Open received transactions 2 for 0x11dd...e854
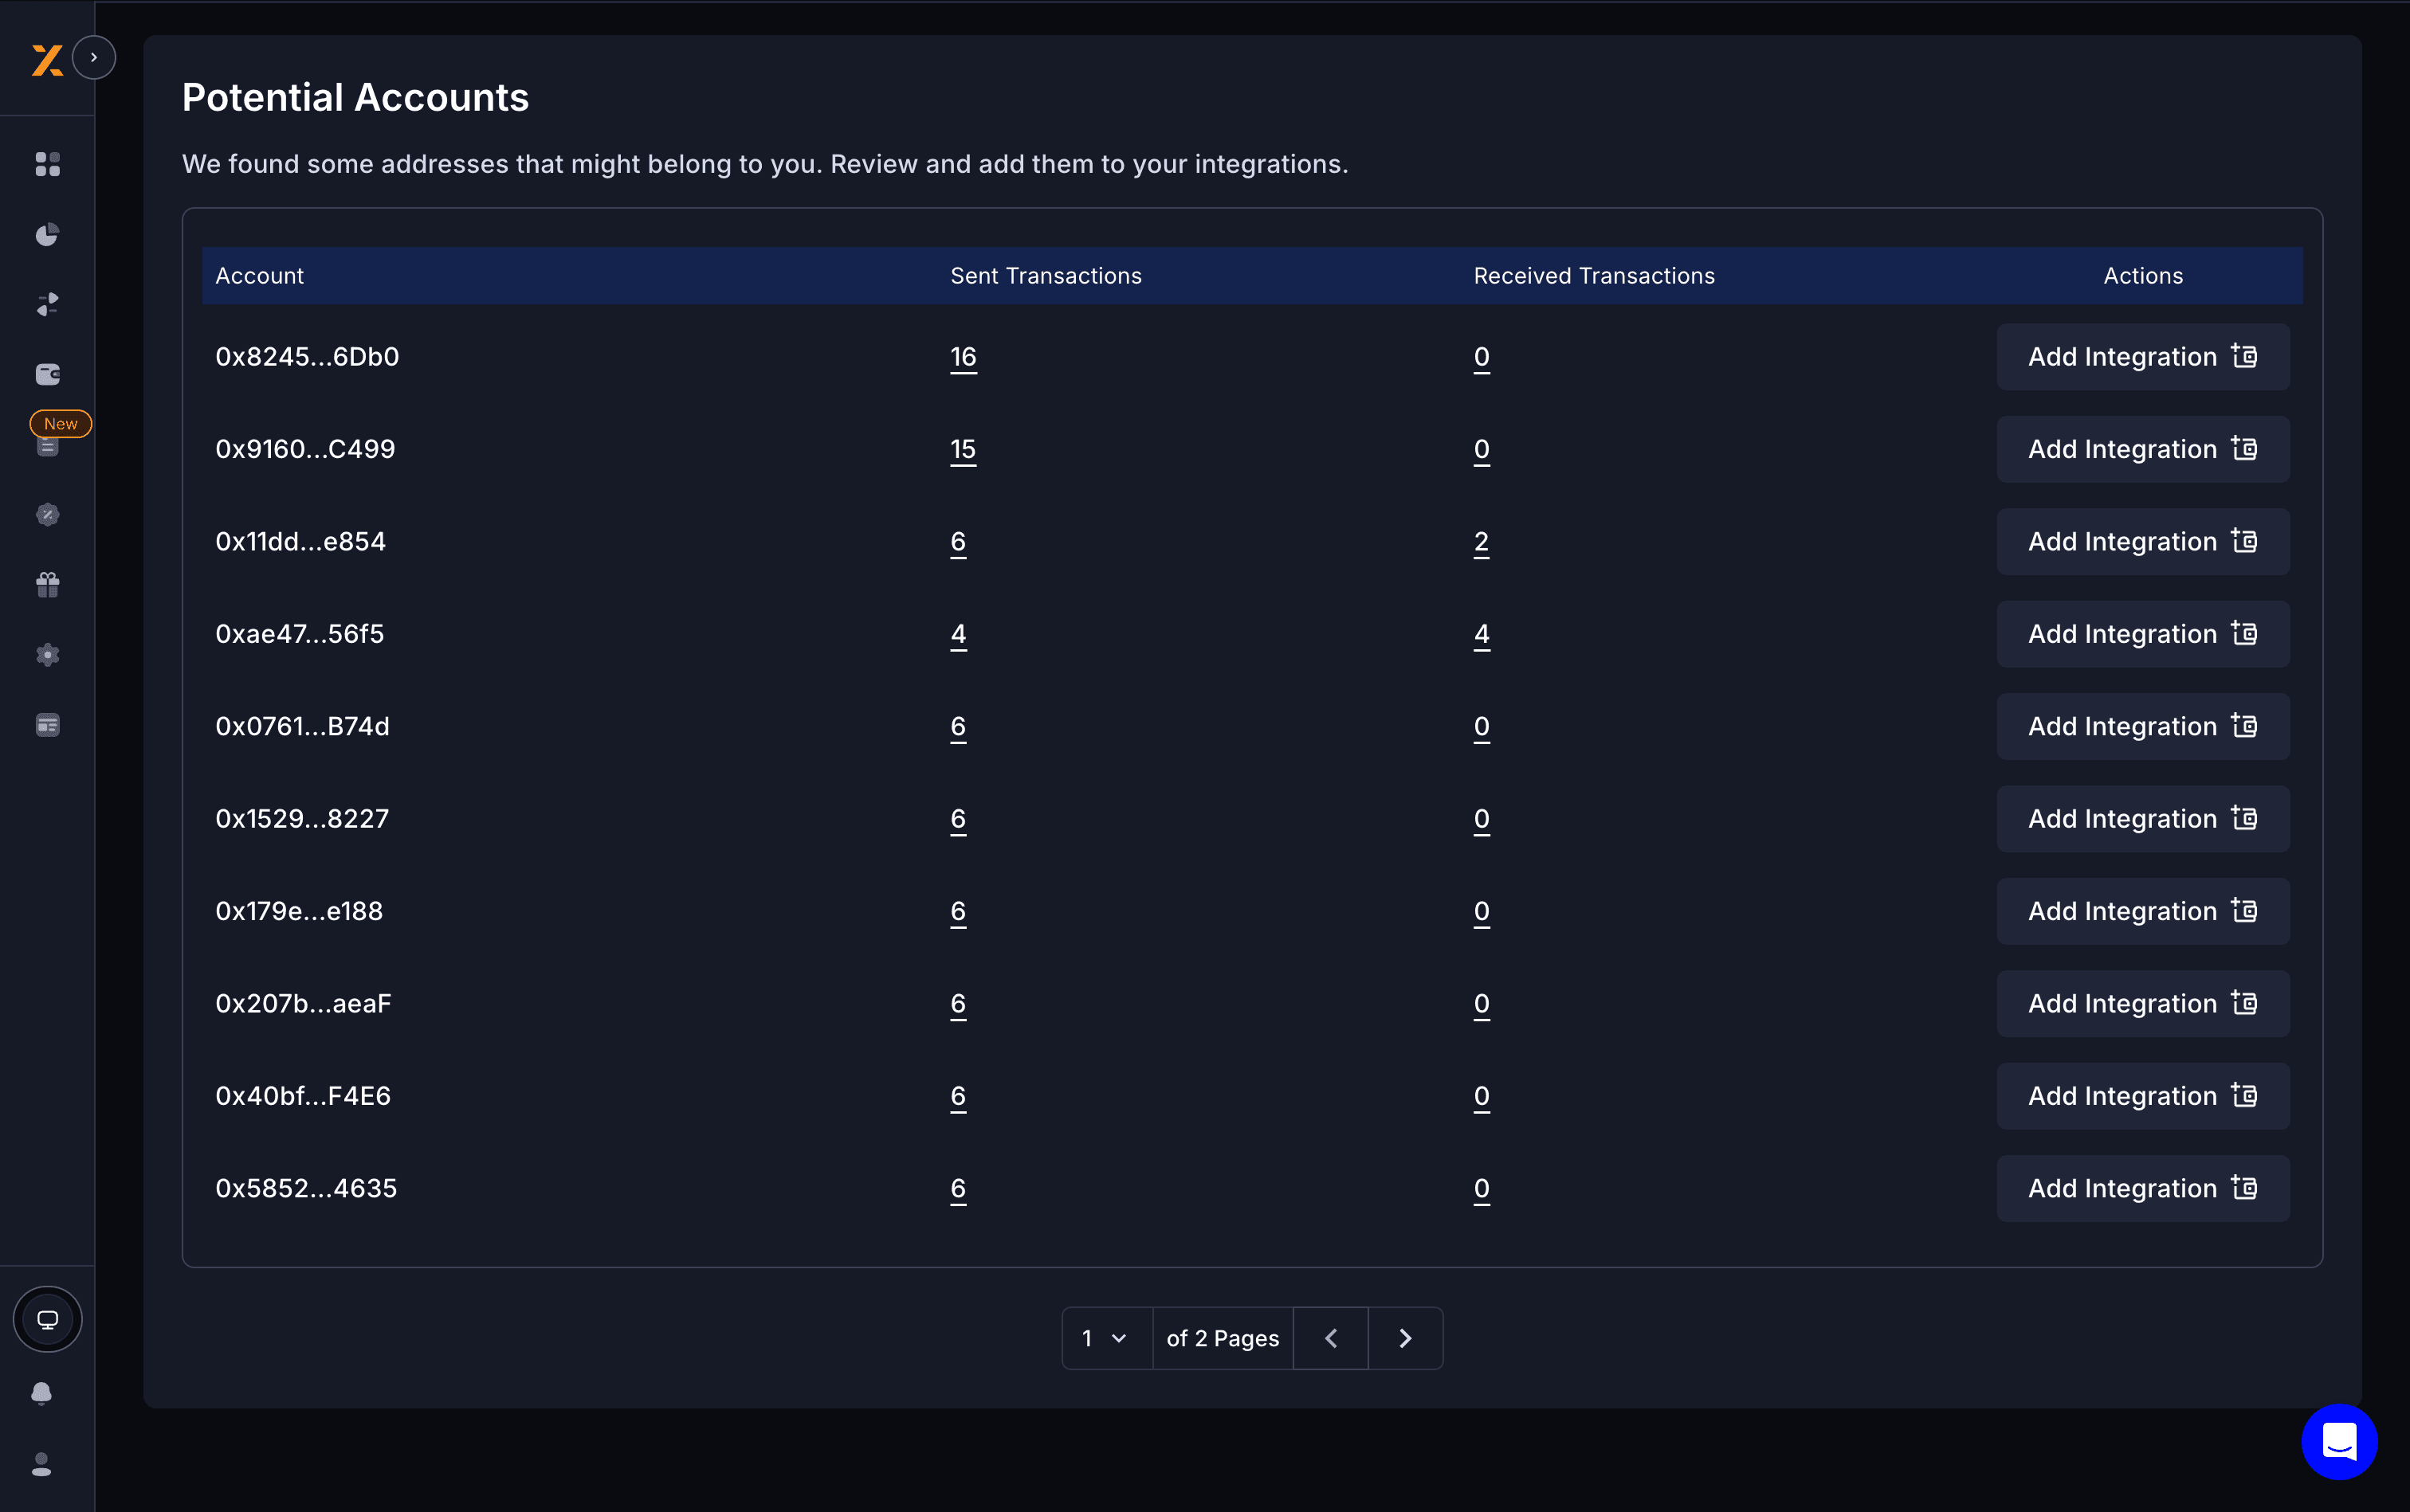This screenshot has width=2410, height=1512. point(1480,541)
